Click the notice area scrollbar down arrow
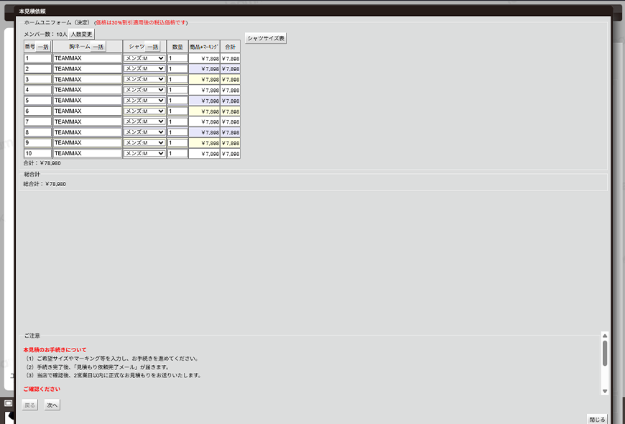Screen dimensions: 625x424 coord(605,391)
